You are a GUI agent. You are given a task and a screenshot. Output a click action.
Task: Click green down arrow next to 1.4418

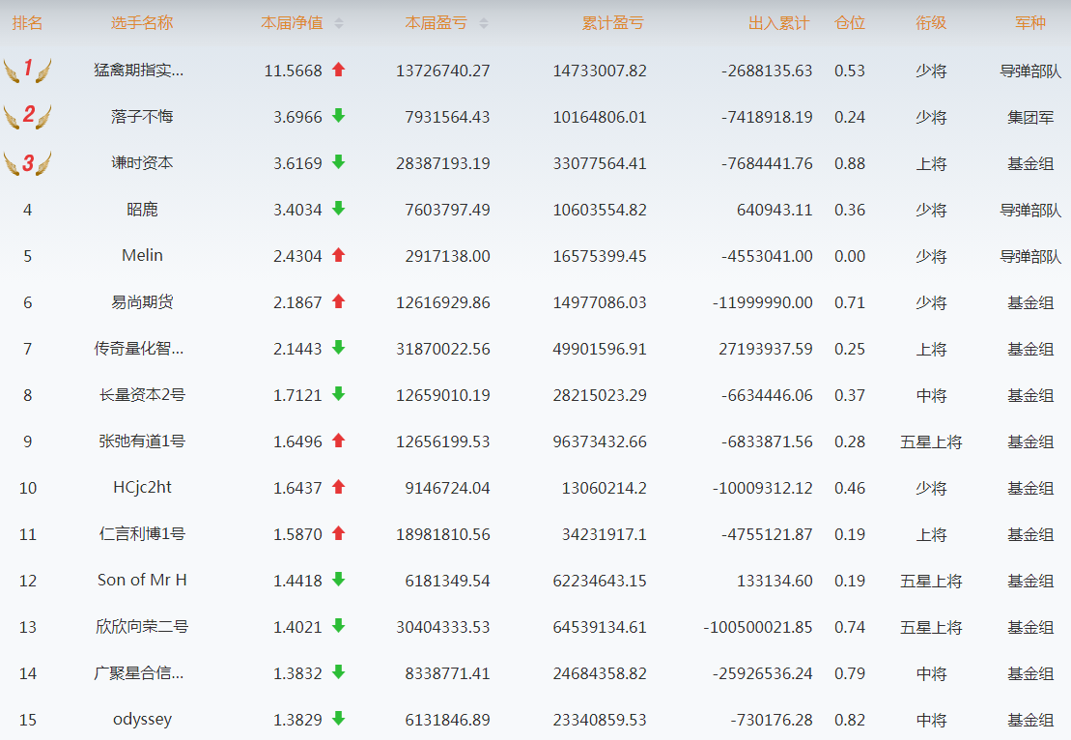click(338, 580)
